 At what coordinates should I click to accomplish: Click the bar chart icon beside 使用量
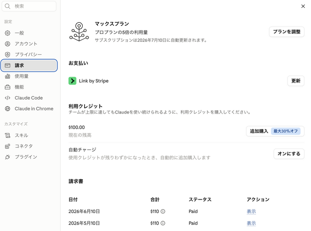[8, 76]
